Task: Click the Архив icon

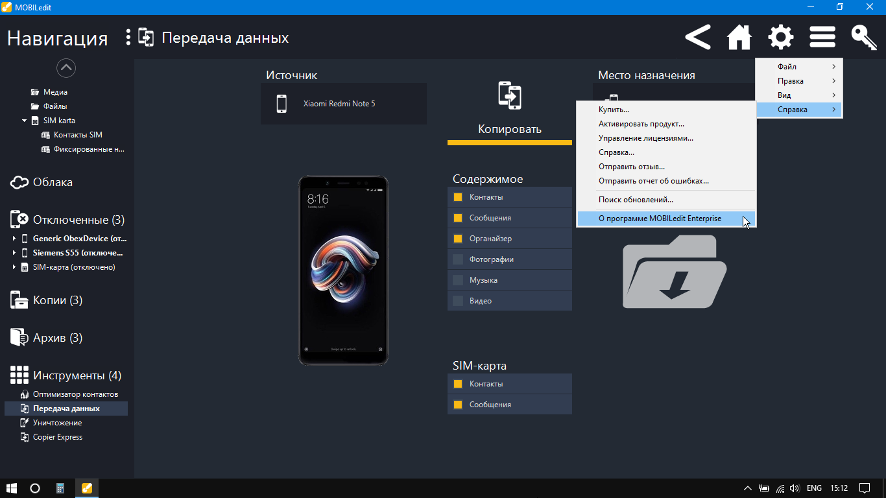Action: pyautogui.click(x=19, y=338)
